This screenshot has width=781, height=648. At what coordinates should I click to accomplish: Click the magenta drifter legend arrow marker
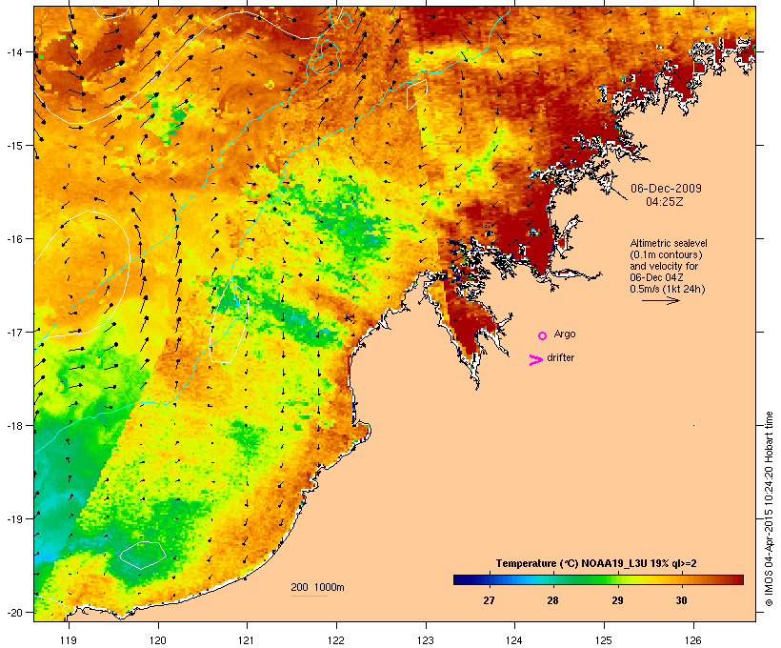tap(536, 360)
